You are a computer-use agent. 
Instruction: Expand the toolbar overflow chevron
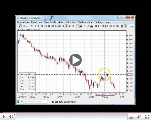point(132,26)
